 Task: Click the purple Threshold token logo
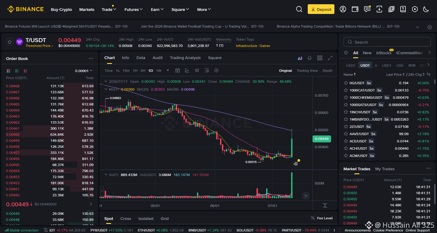point(19,42)
